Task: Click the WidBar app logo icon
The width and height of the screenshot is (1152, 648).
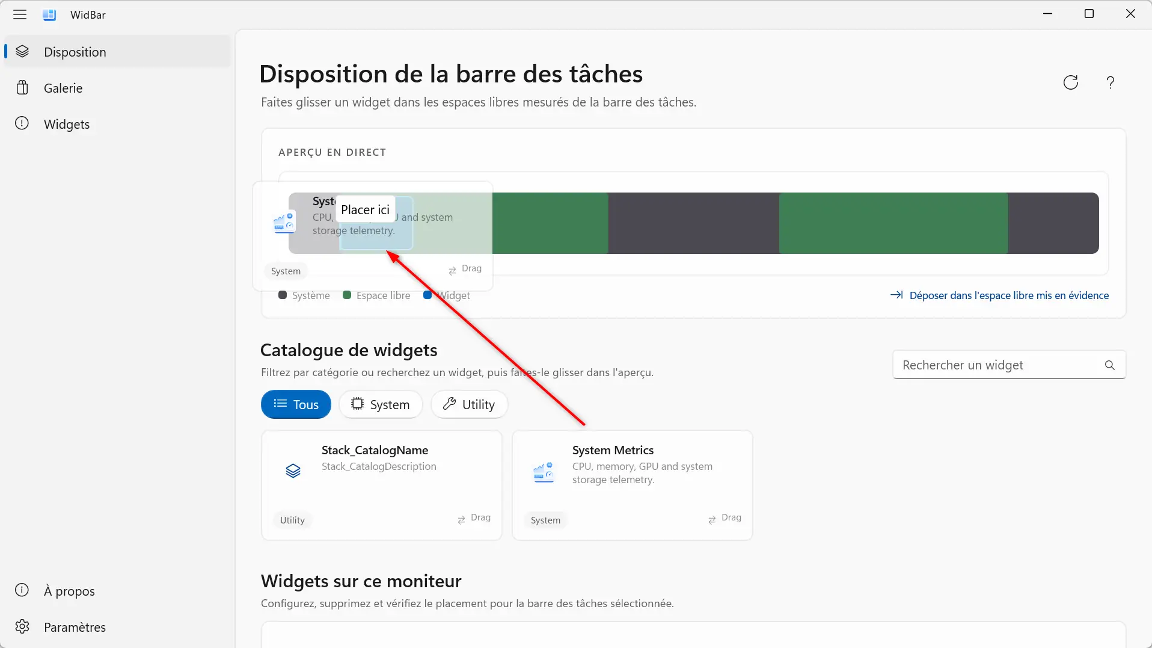Action: click(49, 15)
